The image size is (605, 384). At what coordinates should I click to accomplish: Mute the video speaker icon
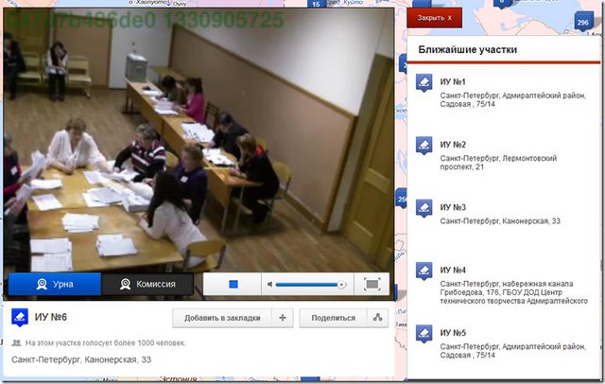269,285
